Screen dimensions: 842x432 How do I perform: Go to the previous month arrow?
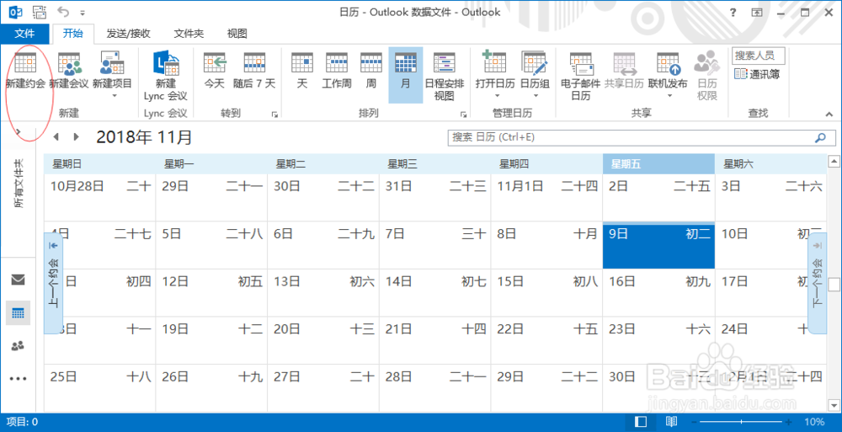56,137
